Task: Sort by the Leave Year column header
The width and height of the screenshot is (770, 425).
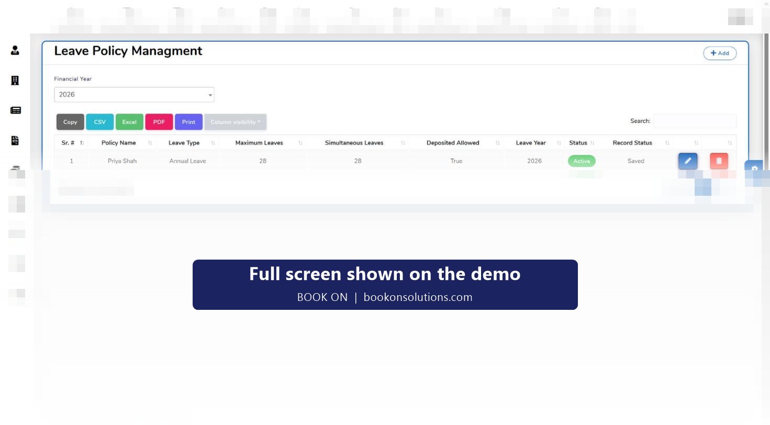Action: [x=534, y=143]
